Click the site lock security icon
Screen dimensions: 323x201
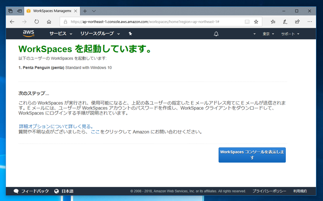pos(65,22)
